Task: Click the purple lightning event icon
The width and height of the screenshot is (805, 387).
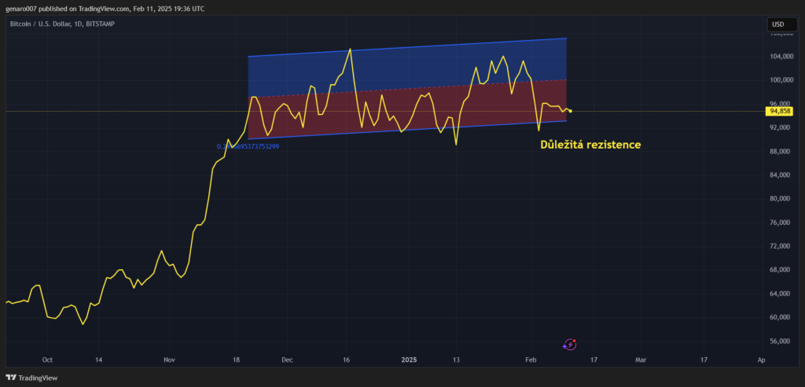Action: tap(570, 345)
